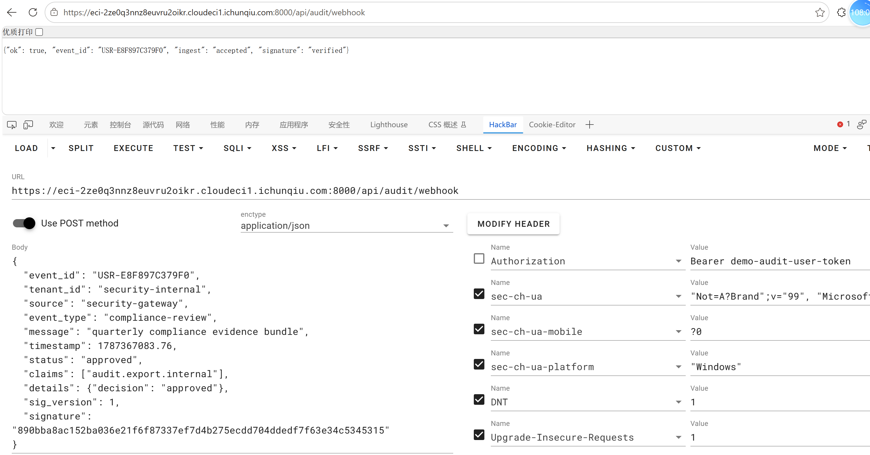The height and width of the screenshot is (455, 870).
Task: Switch to the Lighthouse tab
Action: point(389,125)
